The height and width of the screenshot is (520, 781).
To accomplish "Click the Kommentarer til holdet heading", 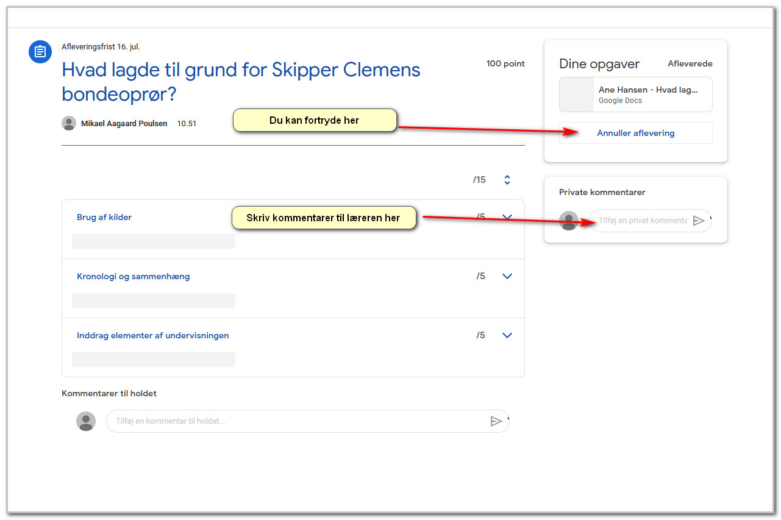I will click(109, 393).
